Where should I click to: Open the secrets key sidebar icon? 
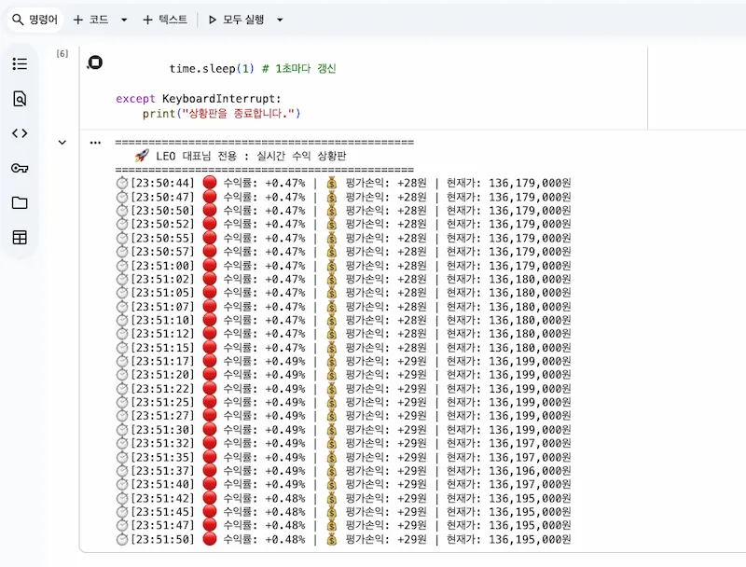point(20,168)
